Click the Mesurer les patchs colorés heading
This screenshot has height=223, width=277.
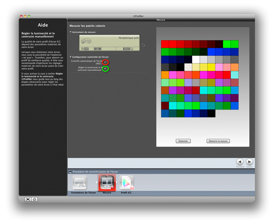[87, 26]
